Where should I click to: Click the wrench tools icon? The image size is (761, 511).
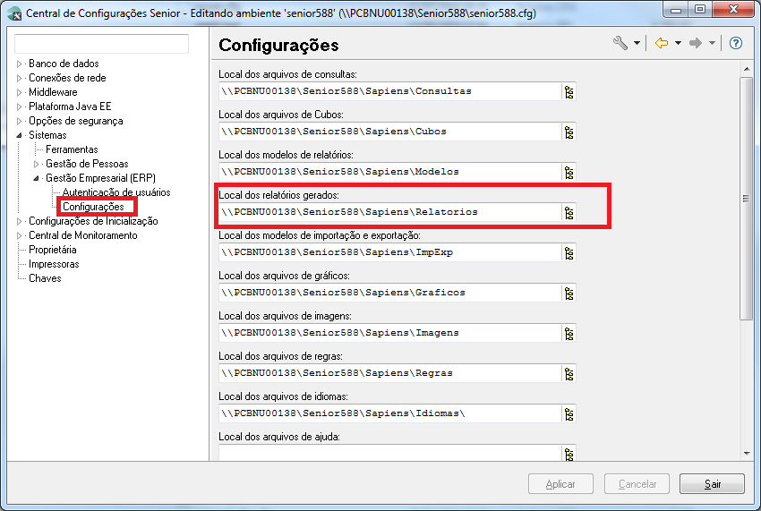coord(620,43)
